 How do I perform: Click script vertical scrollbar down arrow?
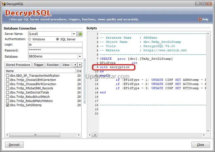tap(208, 130)
